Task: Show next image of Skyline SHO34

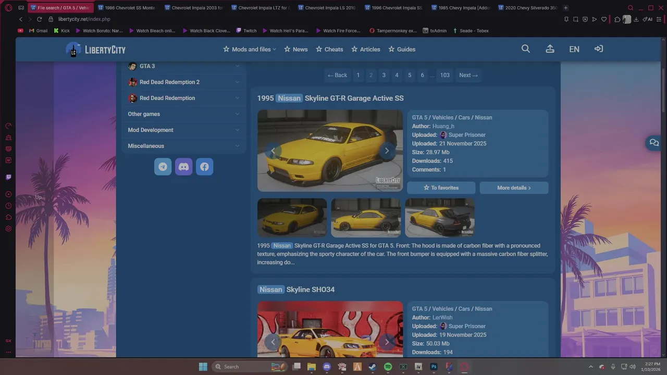Action: [387, 342]
